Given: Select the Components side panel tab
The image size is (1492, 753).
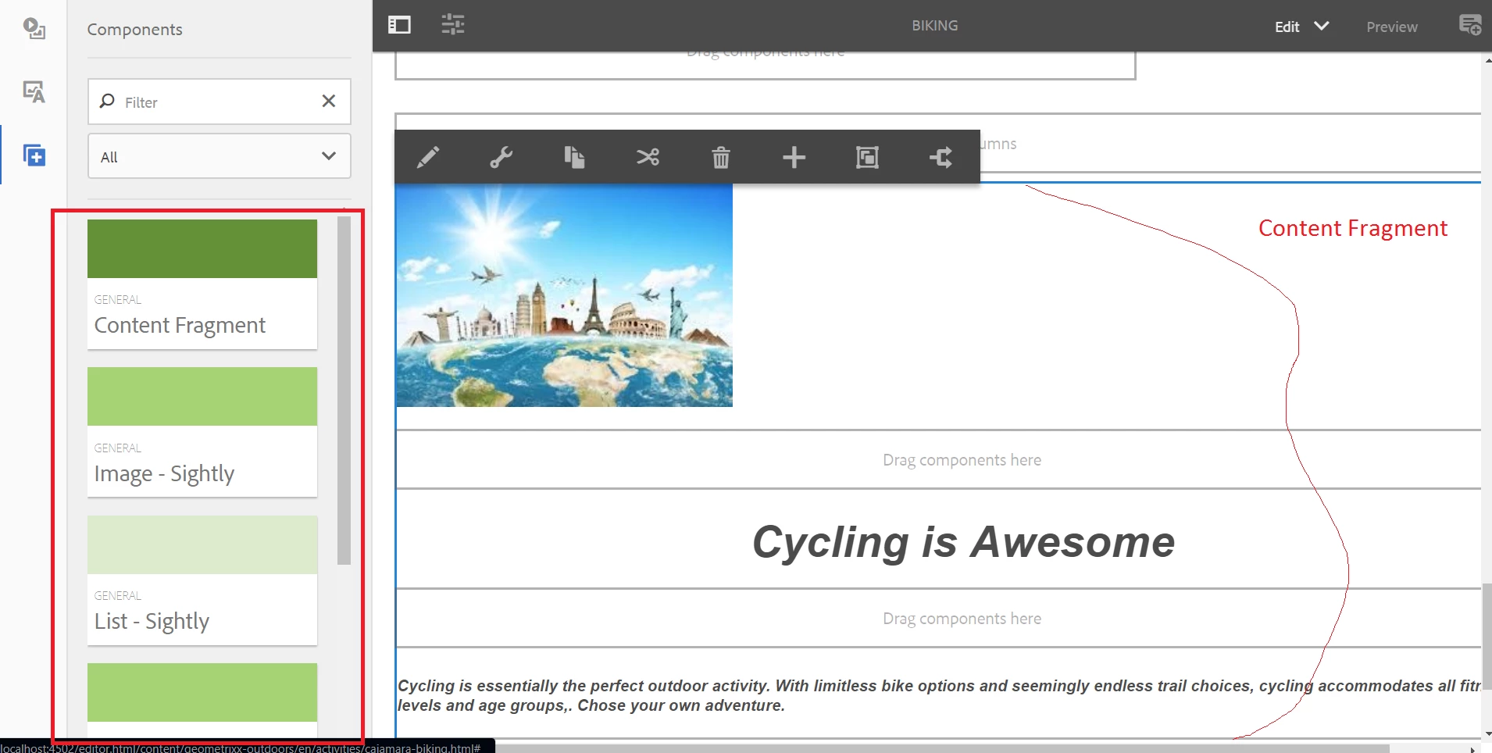Looking at the screenshot, I should 34,155.
